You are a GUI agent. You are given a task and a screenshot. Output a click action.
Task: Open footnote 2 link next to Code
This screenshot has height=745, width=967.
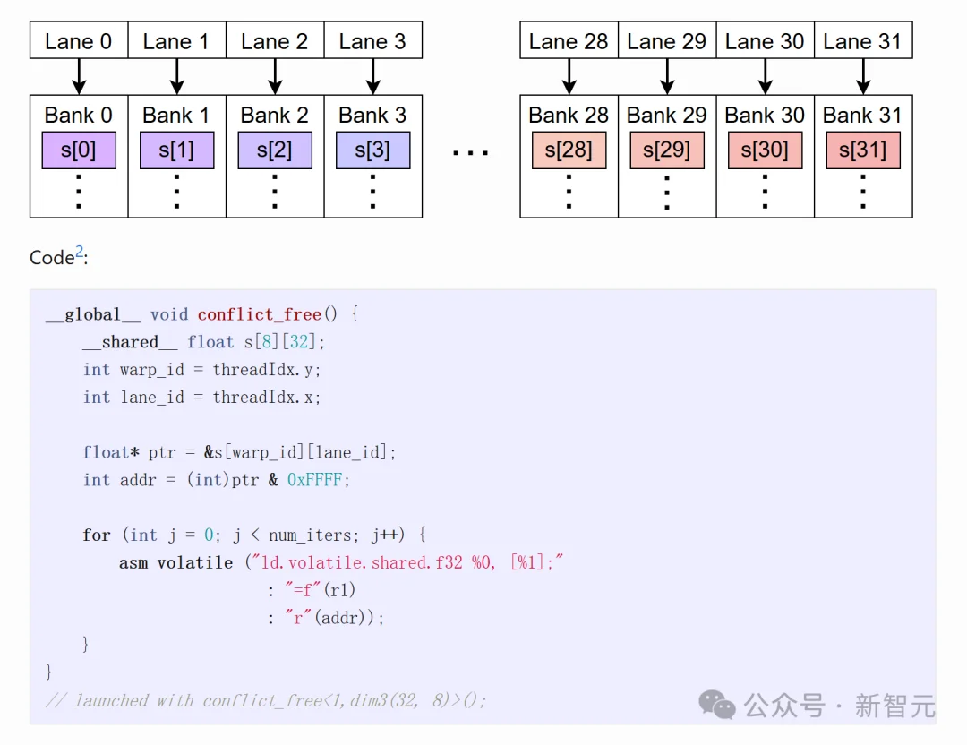pyautogui.click(x=79, y=253)
